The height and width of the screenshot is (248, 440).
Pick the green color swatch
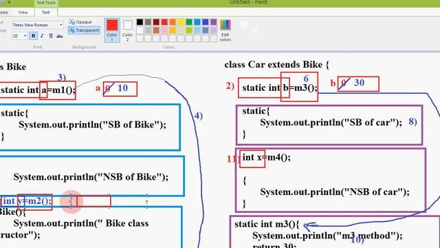point(189,22)
